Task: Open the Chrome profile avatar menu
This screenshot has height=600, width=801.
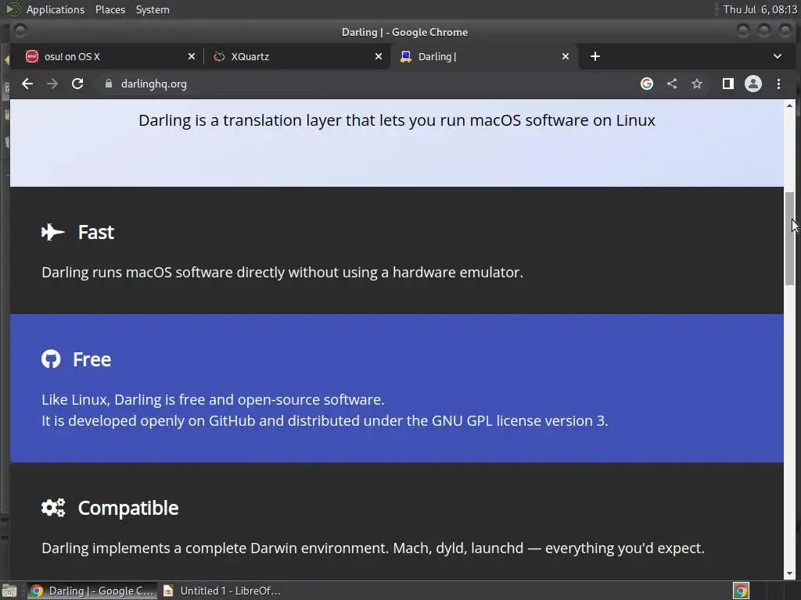Action: [753, 84]
